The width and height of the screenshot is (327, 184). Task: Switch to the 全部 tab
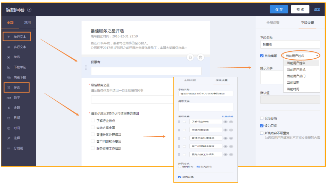10,23
